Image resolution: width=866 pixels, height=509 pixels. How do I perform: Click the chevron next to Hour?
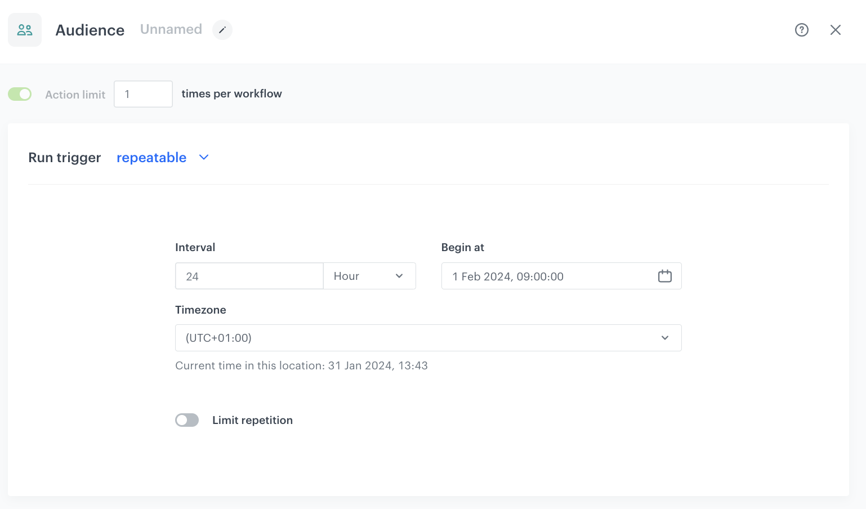pos(399,276)
